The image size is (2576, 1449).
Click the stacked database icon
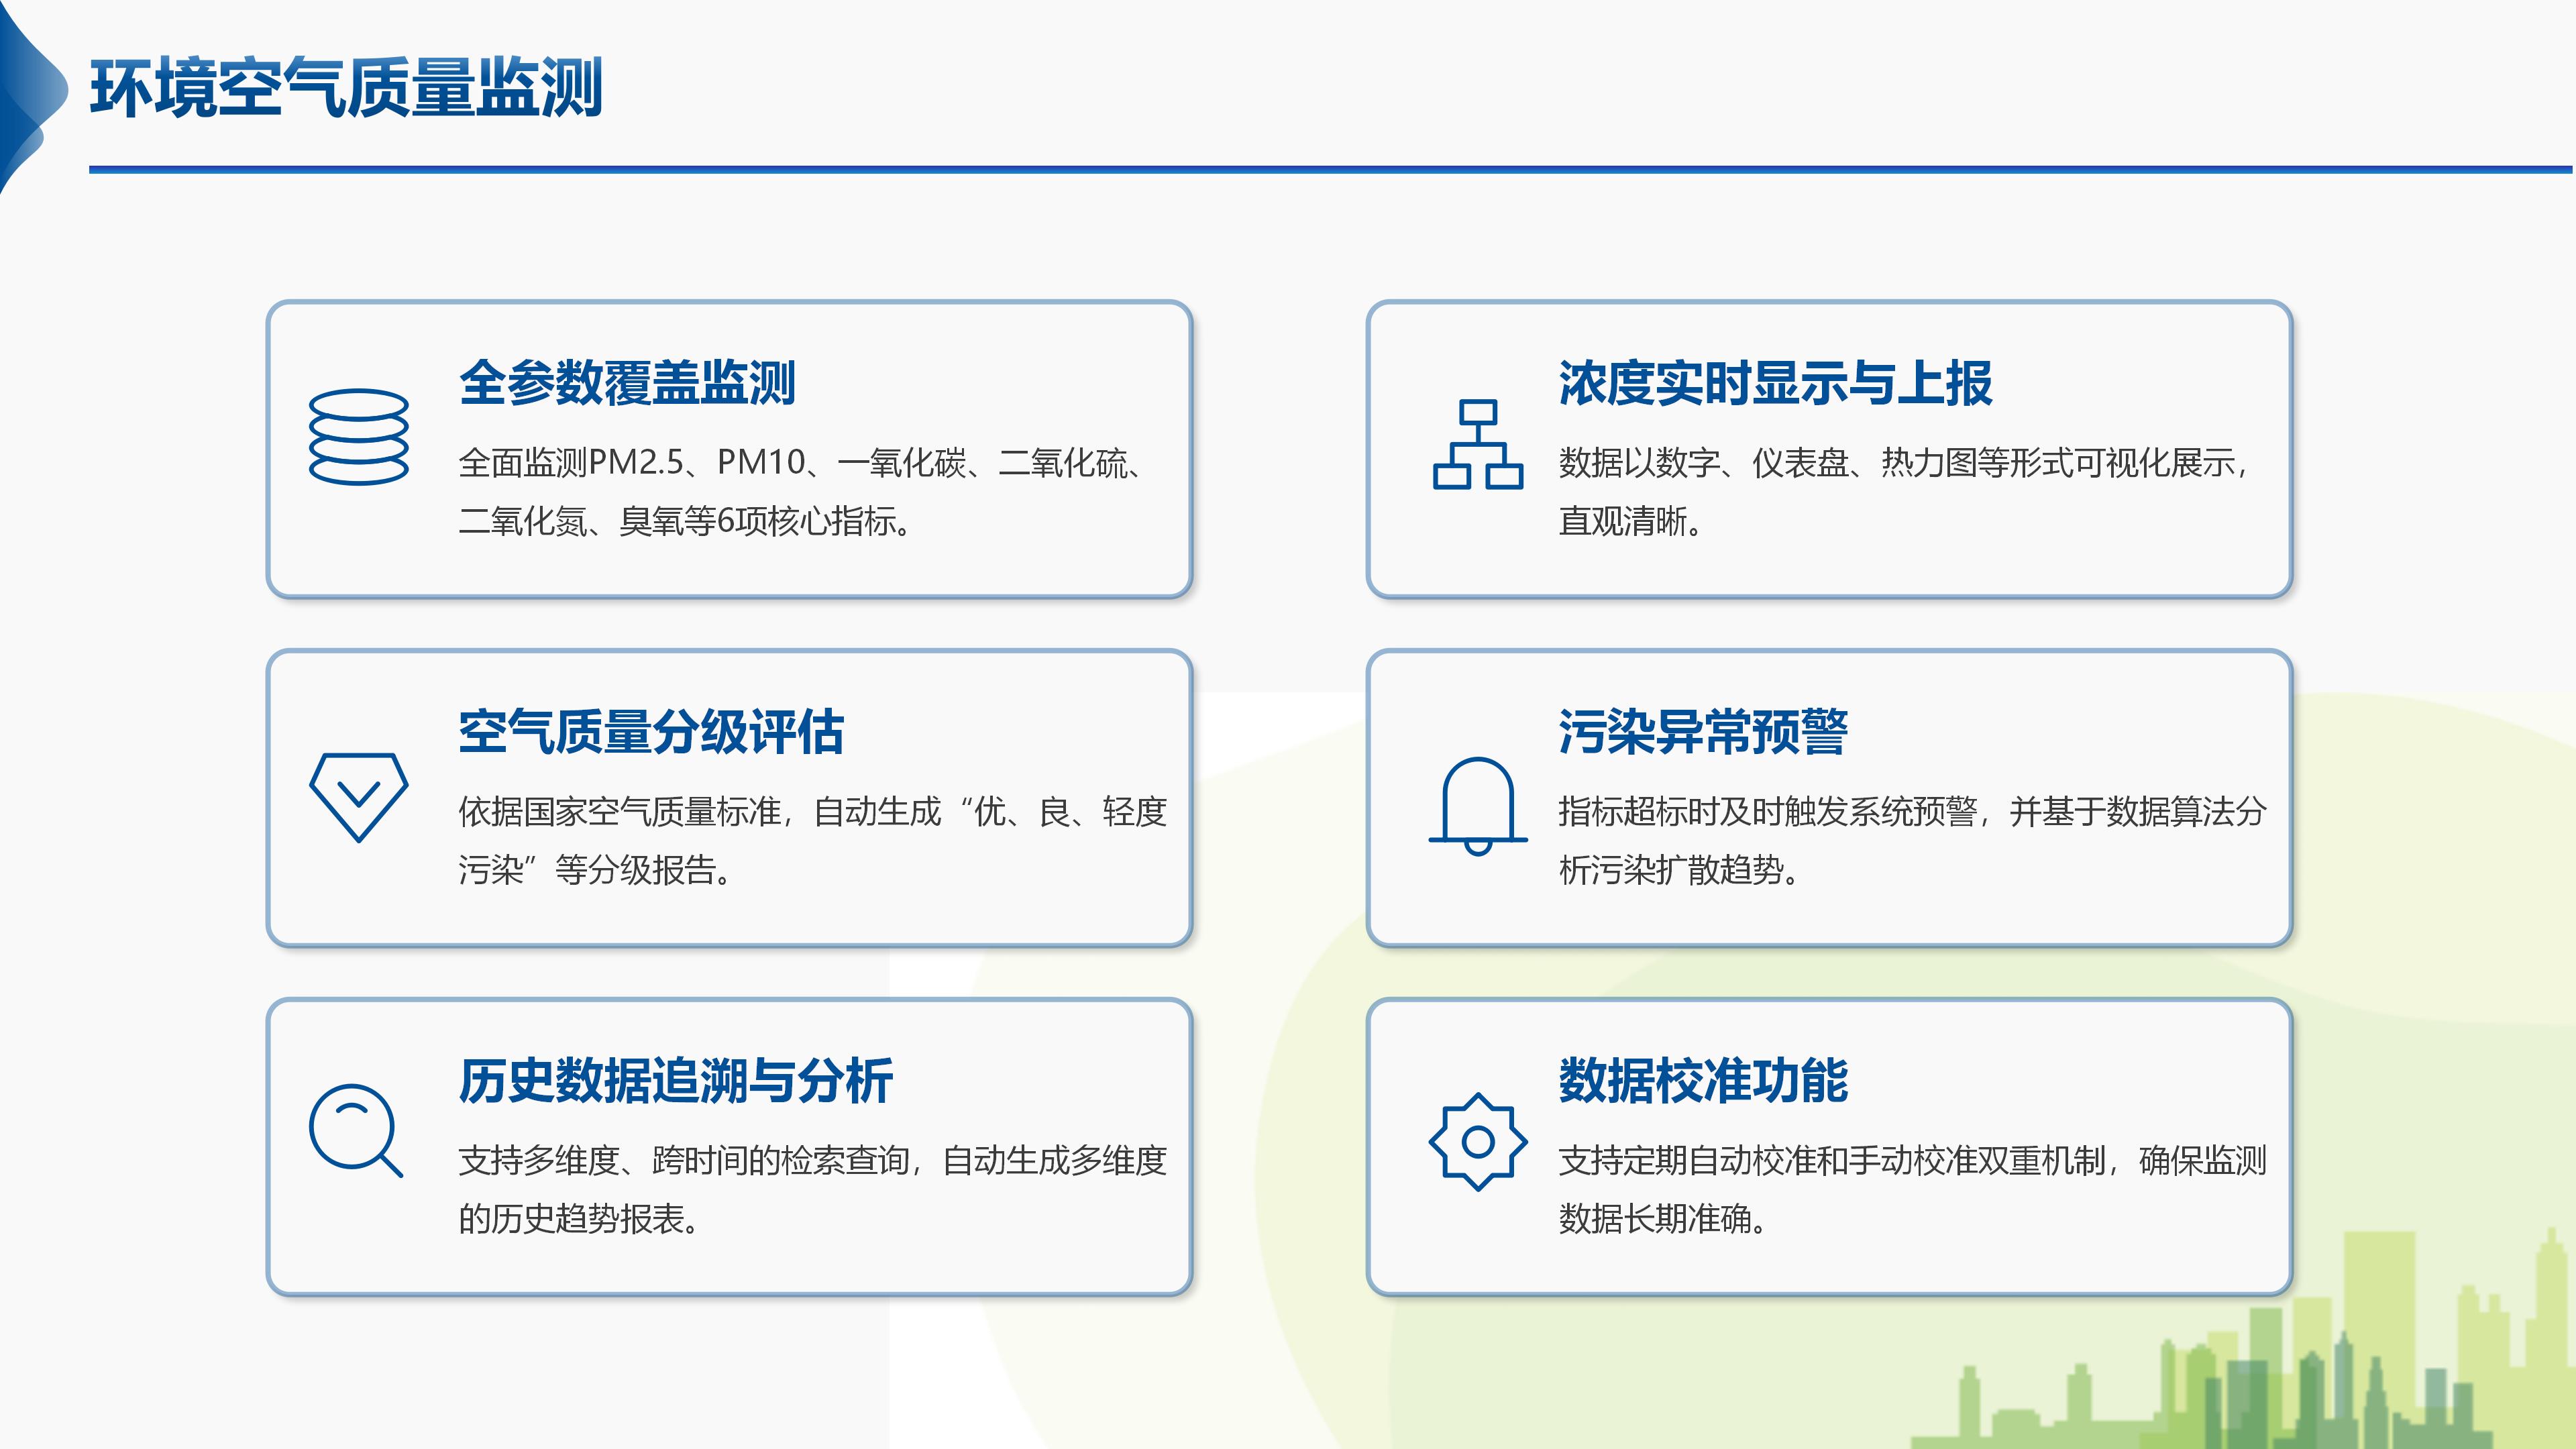[359, 437]
